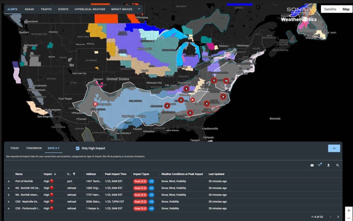
Task: Zoom in on the map
Action: [x=349, y=210]
